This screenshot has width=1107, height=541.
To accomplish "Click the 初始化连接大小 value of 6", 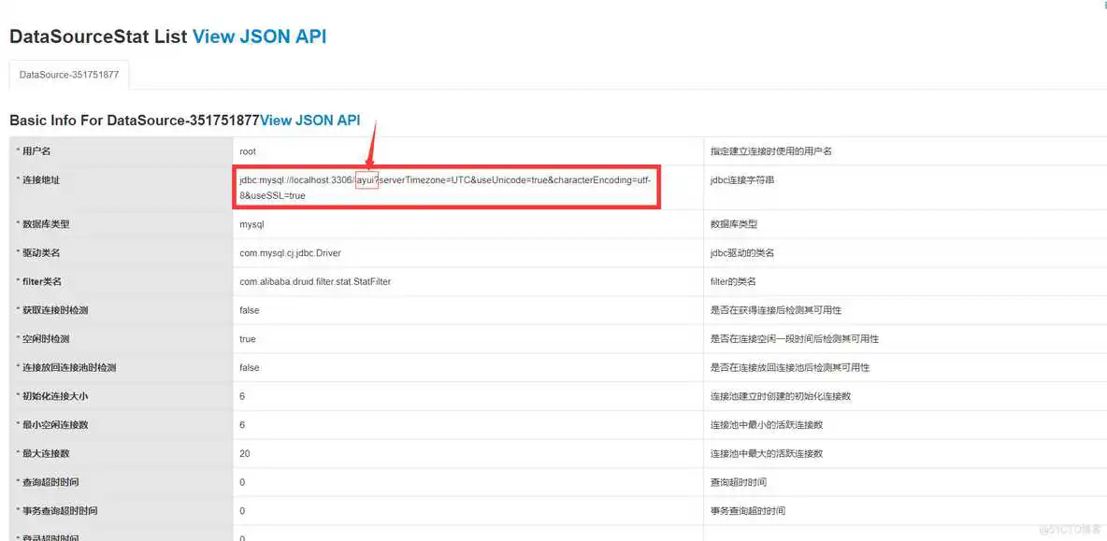I will (x=241, y=396).
